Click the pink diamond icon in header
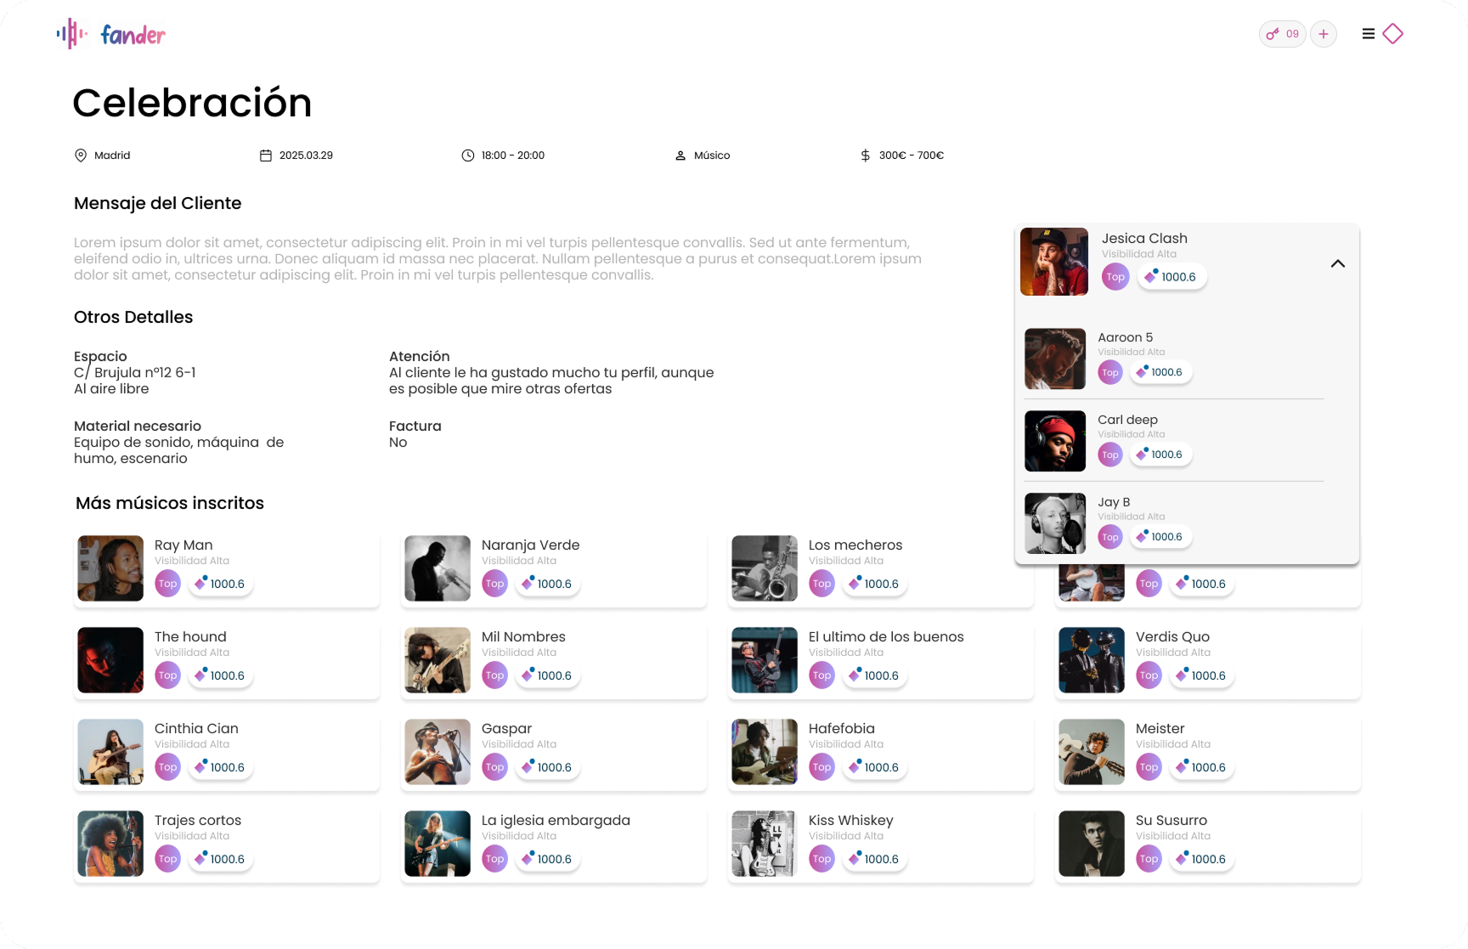This screenshot has height=949, width=1468. point(1393,34)
